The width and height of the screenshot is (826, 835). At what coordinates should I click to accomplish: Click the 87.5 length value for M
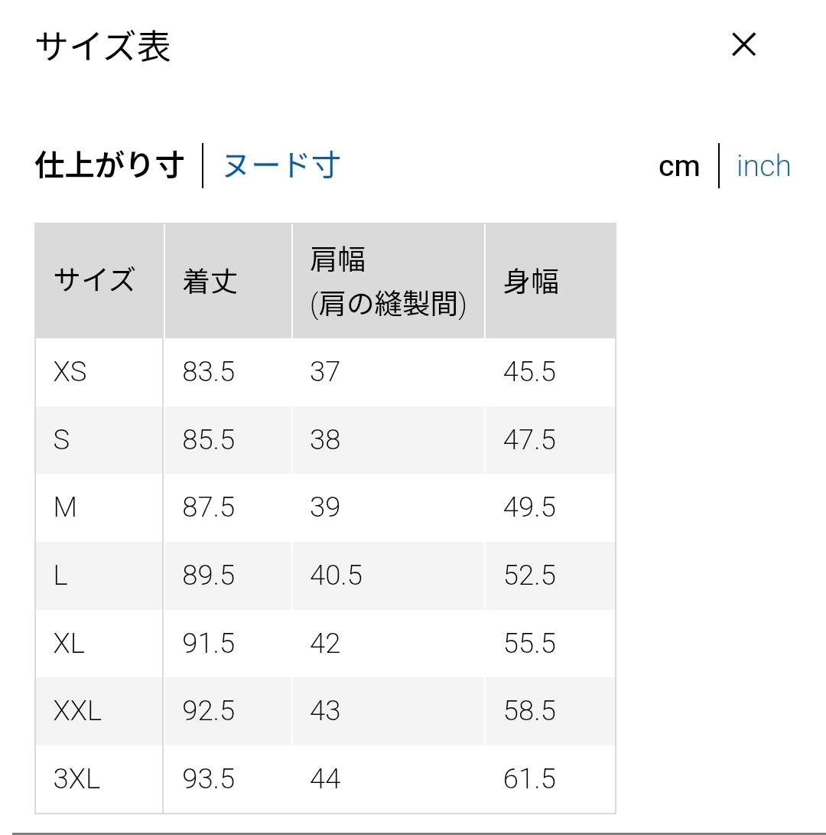[208, 507]
